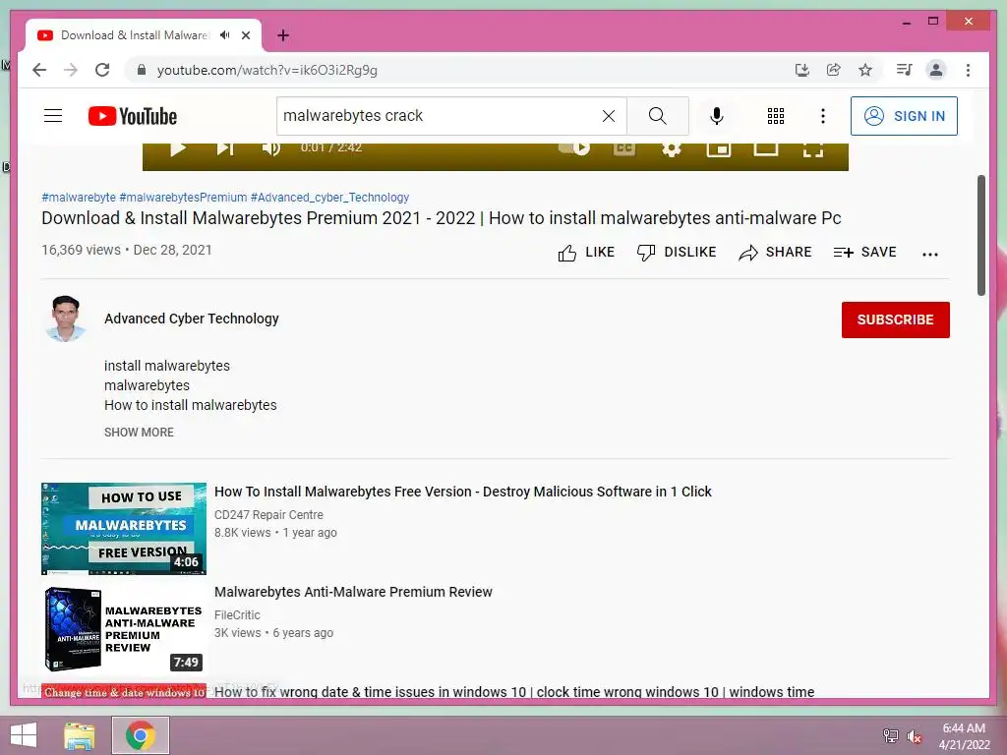Image resolution: width=1007 pixels, height=755 pixels.
Task: Open YouTube apps grid
Action: coord(776,116)
